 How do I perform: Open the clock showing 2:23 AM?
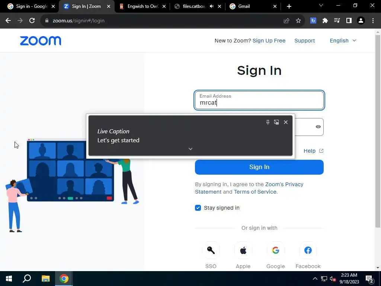(349, 279)
